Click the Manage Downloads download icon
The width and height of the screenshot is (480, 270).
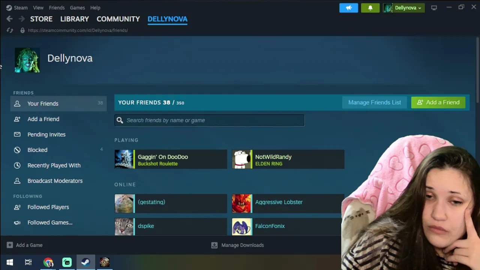point(214,245)
